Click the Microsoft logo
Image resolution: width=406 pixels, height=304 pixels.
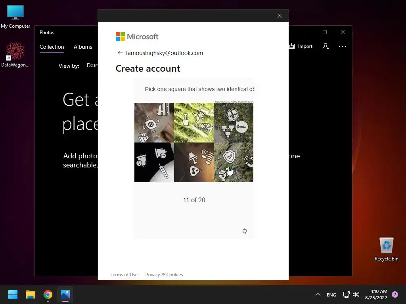coord(137,37)
